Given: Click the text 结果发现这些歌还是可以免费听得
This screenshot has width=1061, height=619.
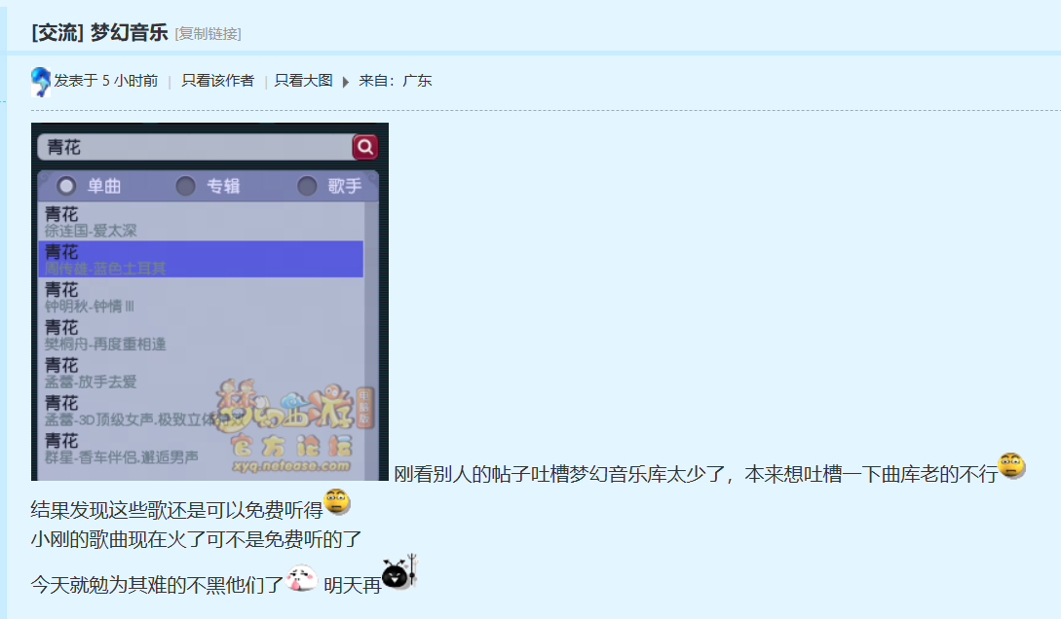Looking at the screenshot, I should (177, 510).
